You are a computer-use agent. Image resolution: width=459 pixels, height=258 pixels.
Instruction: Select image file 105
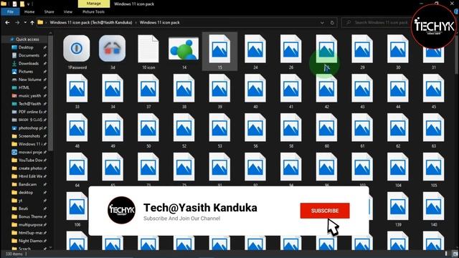pyautogui.click(x=433, y=169)
